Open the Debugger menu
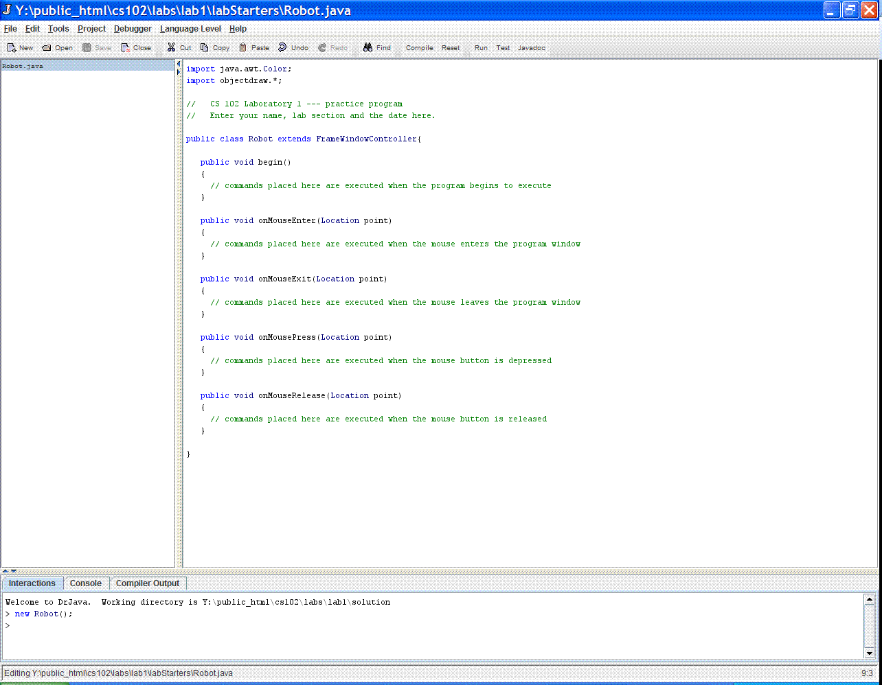882x685 pixels. 133,29
